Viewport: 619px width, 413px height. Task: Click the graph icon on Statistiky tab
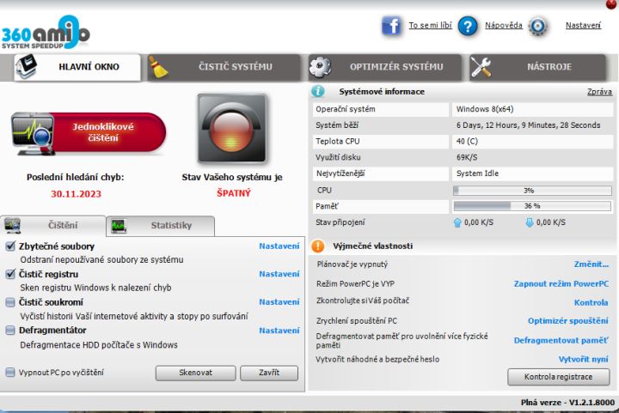point(119,226)
